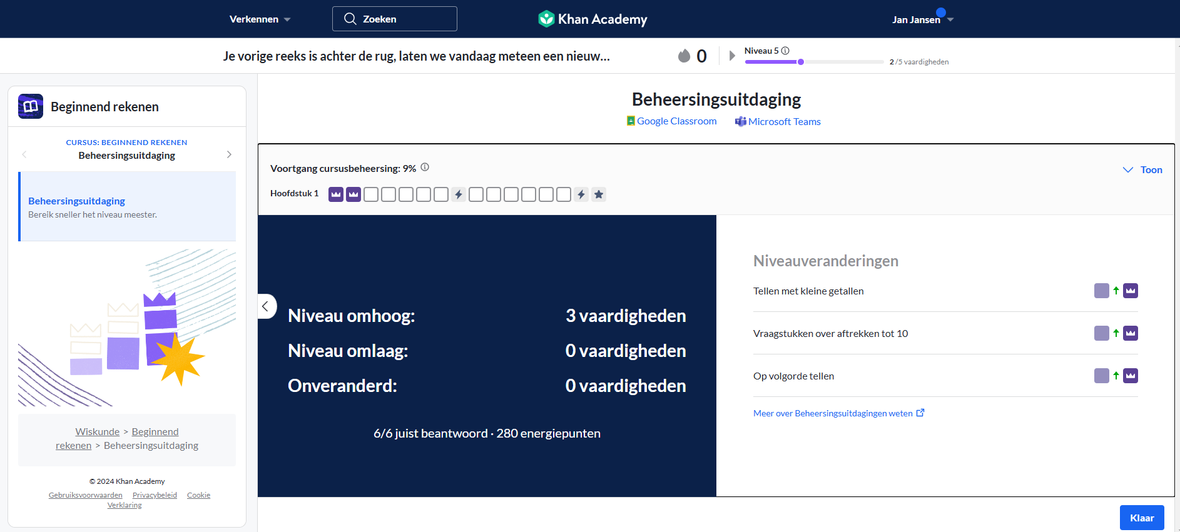1180x532 pixels.
Task: Click the grey level square for Tellen met kleine getallen
Action: [1102, 291]
